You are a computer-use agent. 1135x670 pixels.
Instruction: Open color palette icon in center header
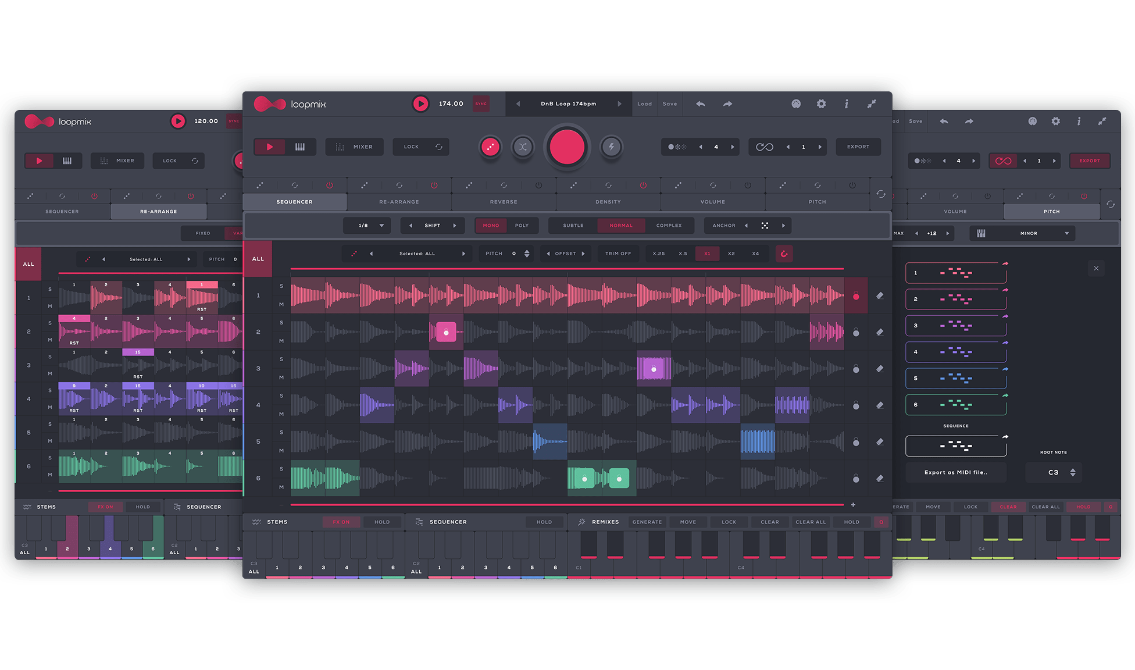tap(796, 104)
